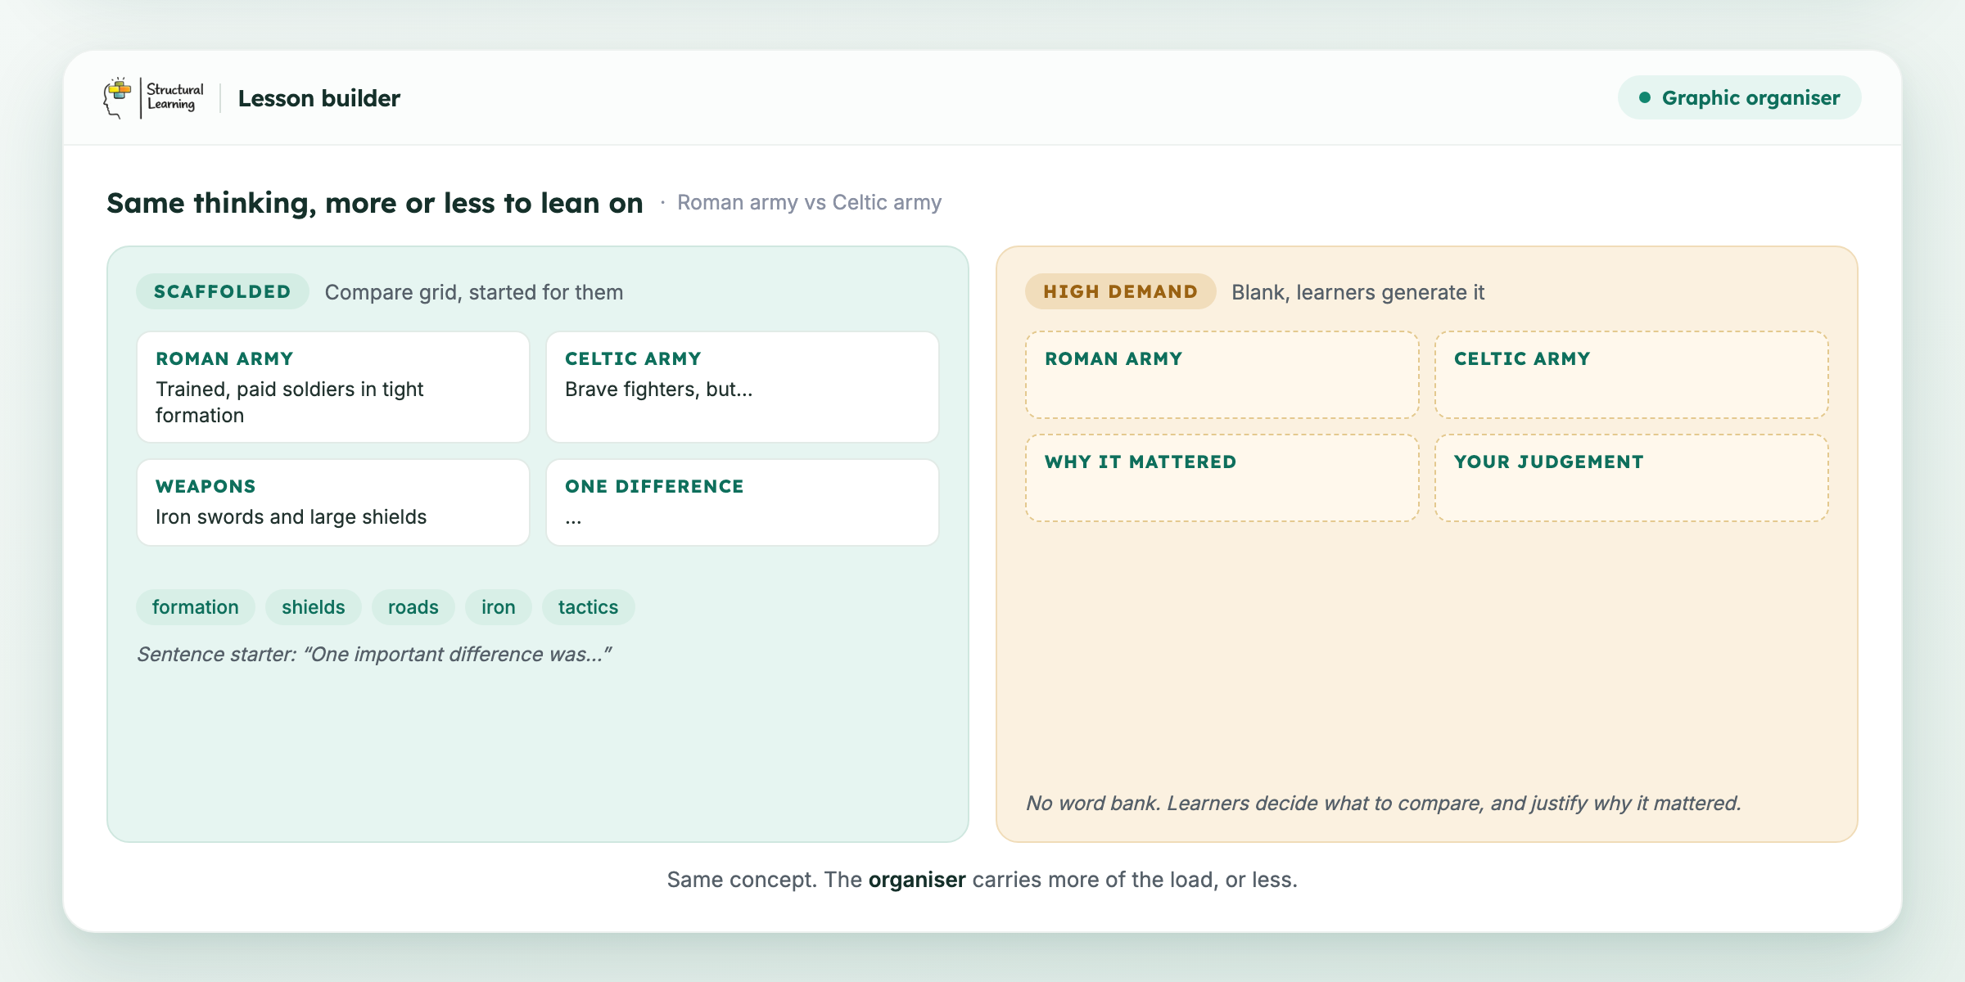The height and width of the screenshot is (982, 1965).
Task: Open the scaffolded Celtic Army card with 'Brave fighters'
Action: click(x=743, y=387)
